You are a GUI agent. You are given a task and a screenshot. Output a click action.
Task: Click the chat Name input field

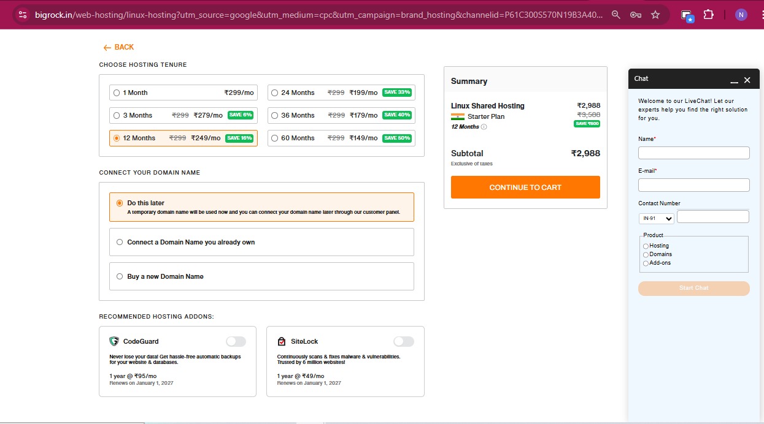(693, 153)
